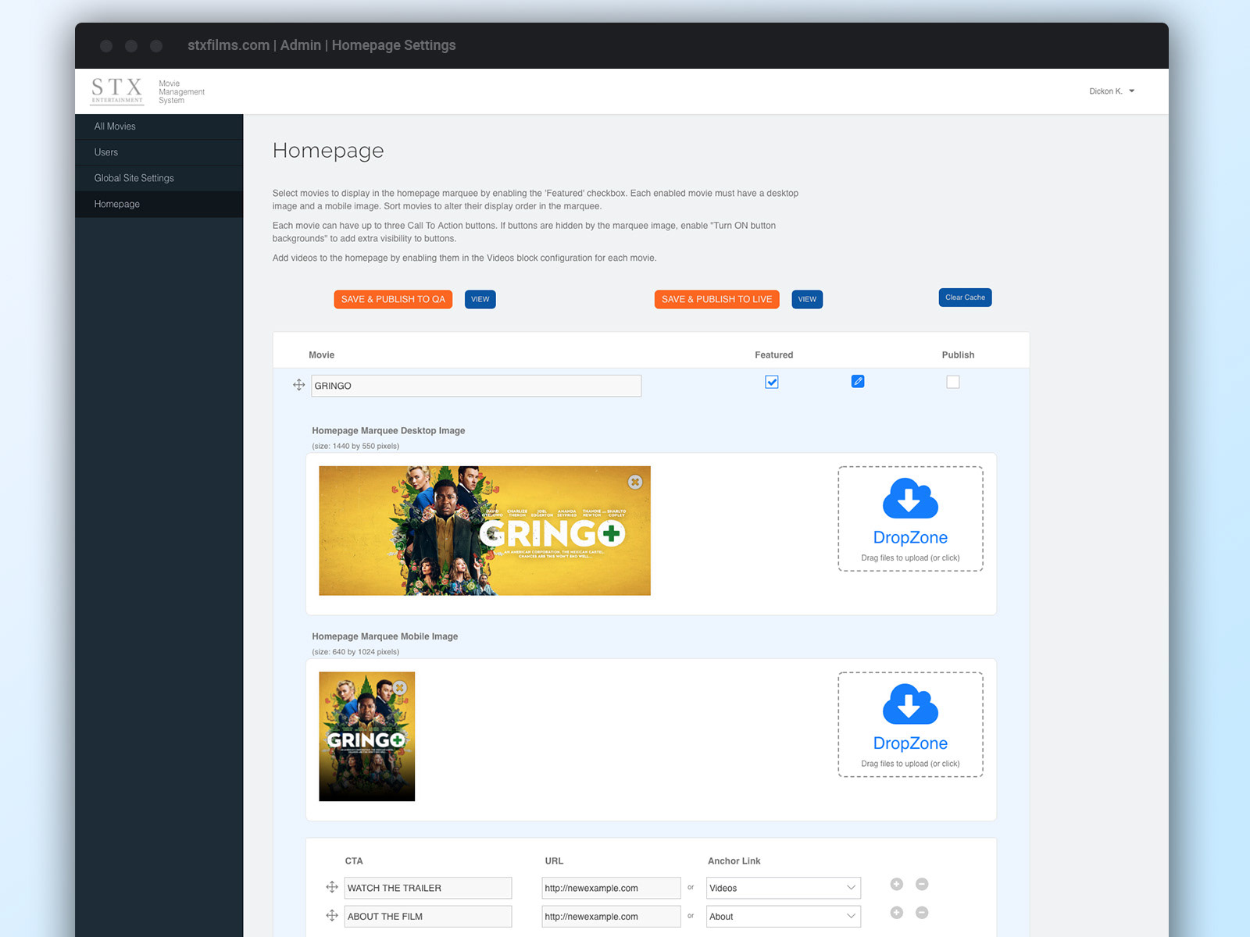Image resolution: width=1250 pixels, height=937 pixels.
Task: Open the About anchor link dropdown
Action: (784, 917)
